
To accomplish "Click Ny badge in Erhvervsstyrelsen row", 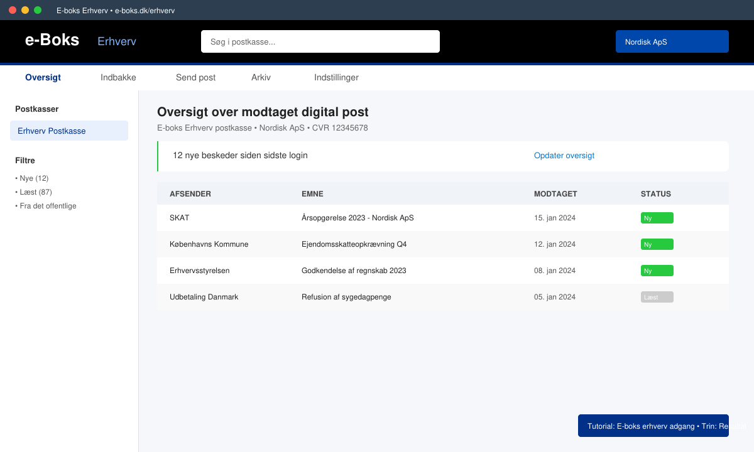I will coord(657,271).
